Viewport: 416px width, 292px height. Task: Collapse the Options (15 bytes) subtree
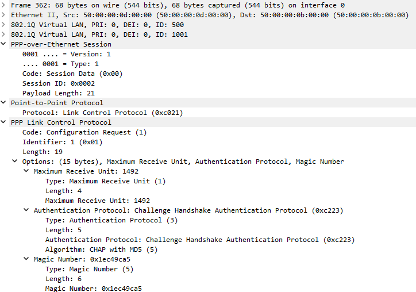pyautogui.click(x=15, y=161)
